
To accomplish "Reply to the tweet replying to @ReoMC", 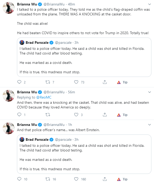I will click(x=19, y=115).
